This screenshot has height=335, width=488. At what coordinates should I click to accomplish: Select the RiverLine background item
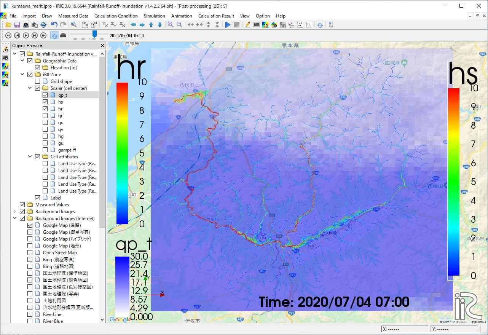(x=52, y=314)
